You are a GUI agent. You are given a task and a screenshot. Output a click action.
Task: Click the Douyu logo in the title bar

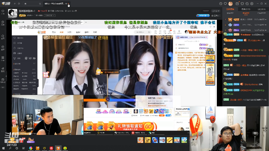point(6,3)
